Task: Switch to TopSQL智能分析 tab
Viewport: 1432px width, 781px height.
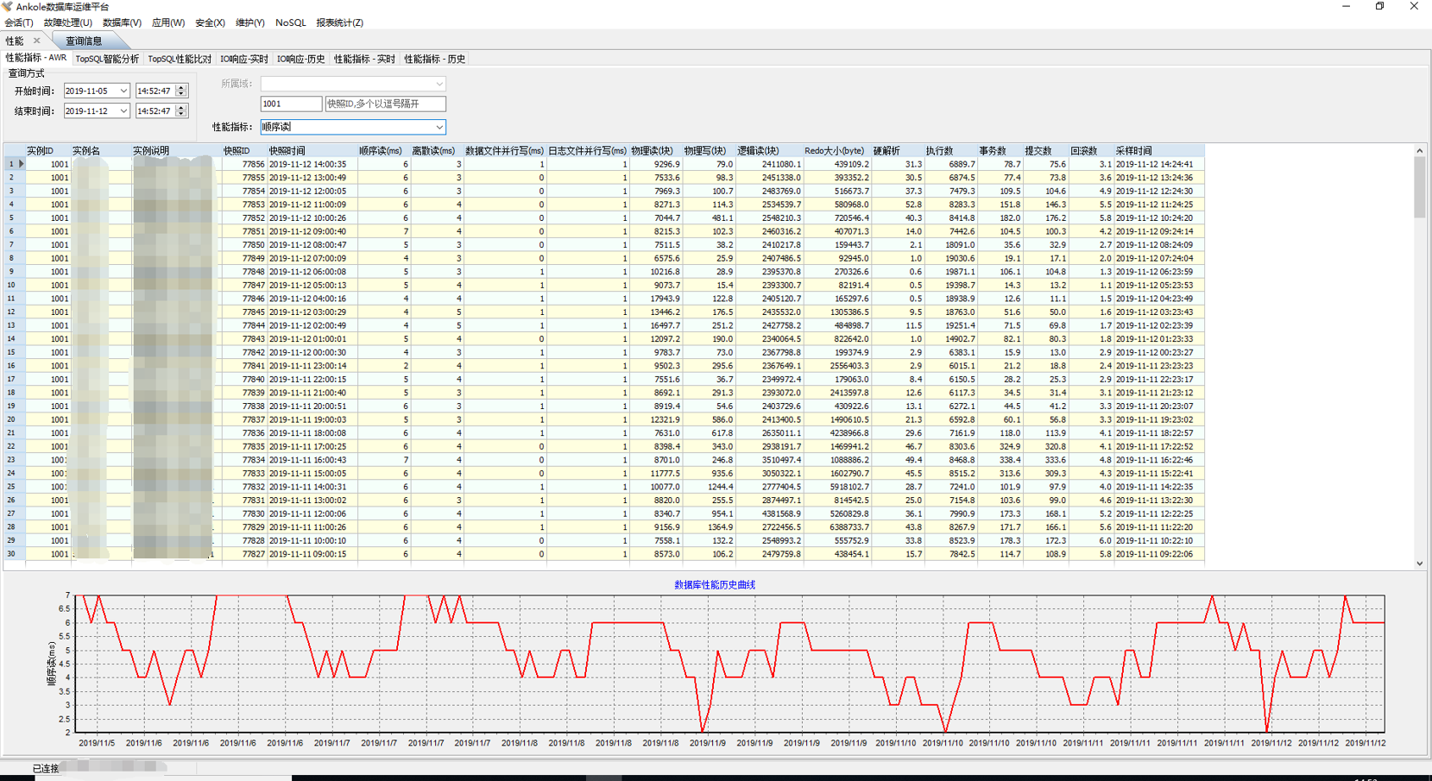Action: tap(107, 59)
